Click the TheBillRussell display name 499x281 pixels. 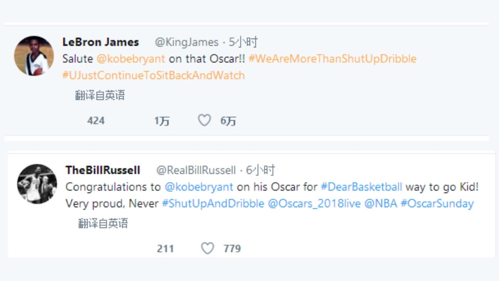click(102, 170)
